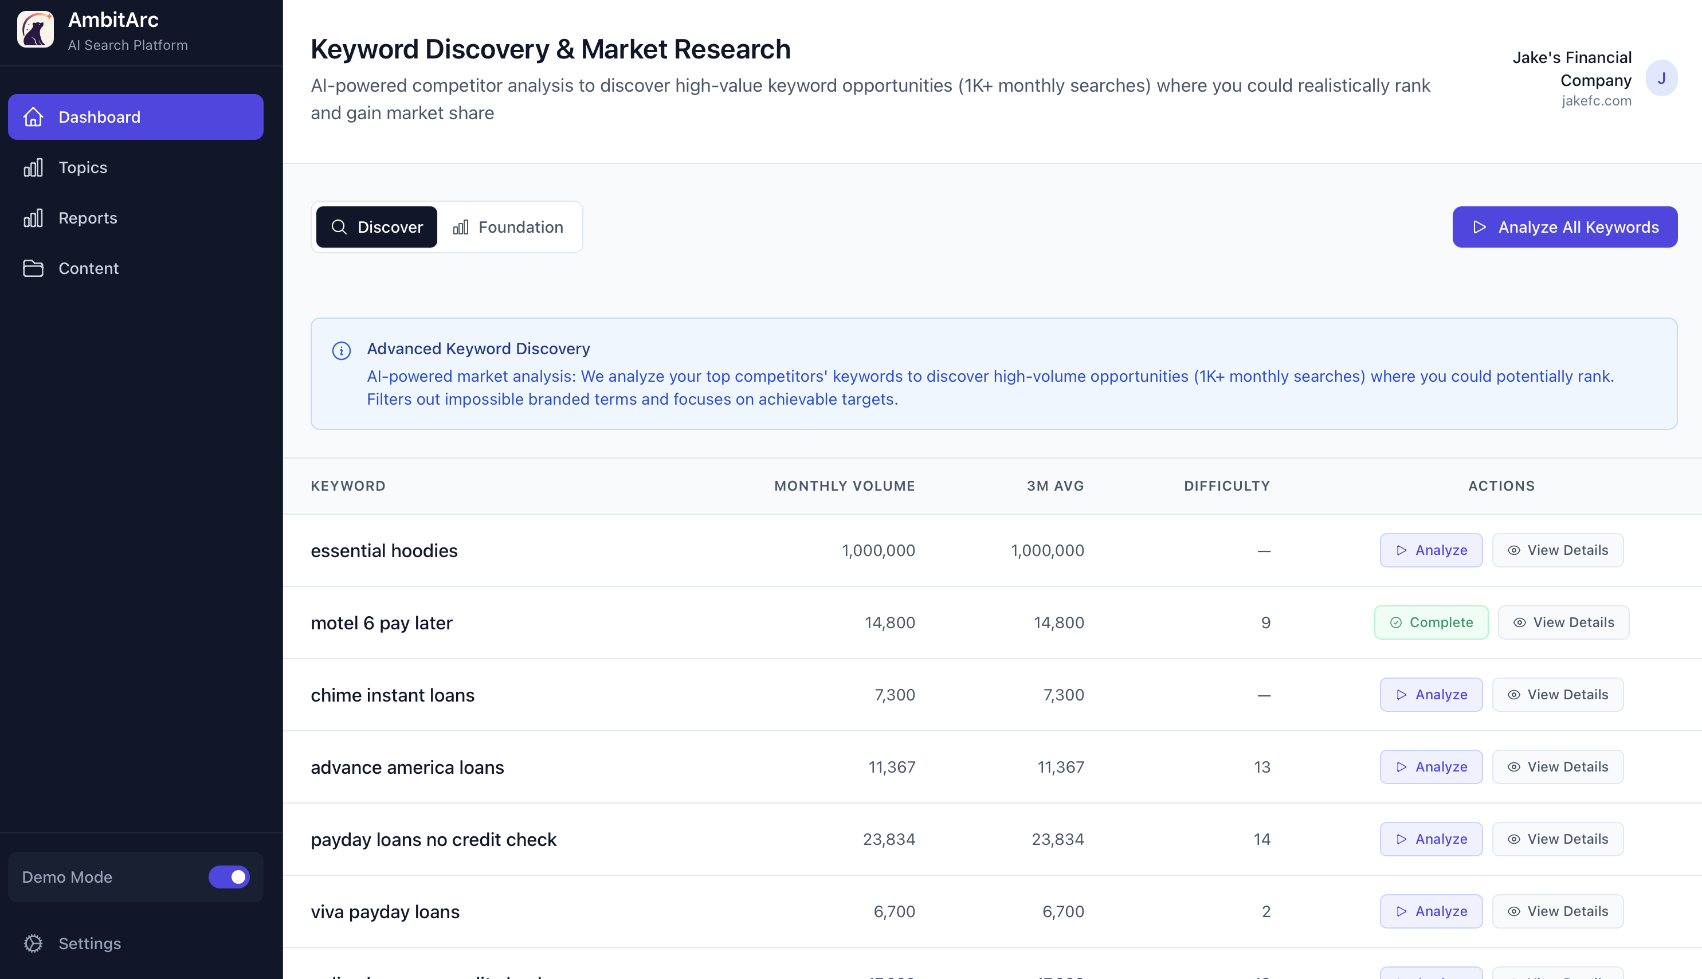This screenshot has width=1702, height=979.
Task: Click the Settings gear icon
Action: pyautogui.click(x=33, y=943)
